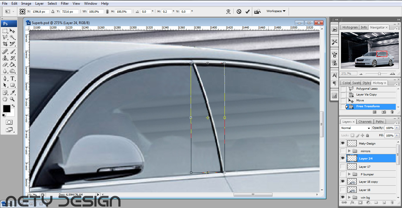This screenshot has height=208, width=402.
Task: Select the Brush tool
Action: (12, 52)
